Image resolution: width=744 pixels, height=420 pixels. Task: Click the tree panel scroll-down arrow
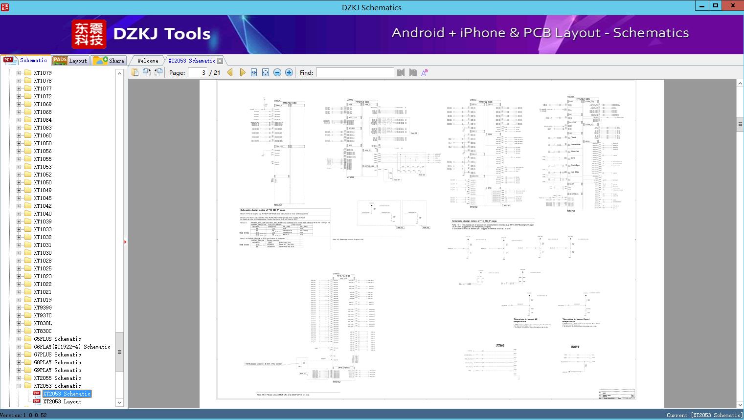[119, 402]
